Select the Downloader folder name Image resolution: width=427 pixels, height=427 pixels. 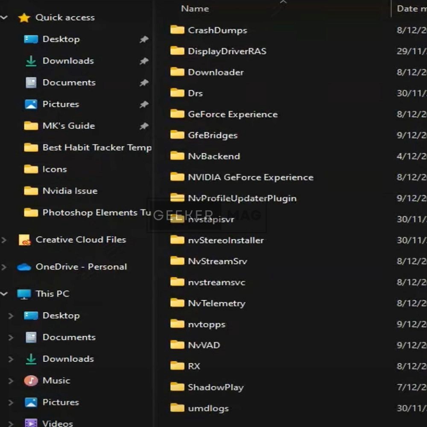coord(216,72)
